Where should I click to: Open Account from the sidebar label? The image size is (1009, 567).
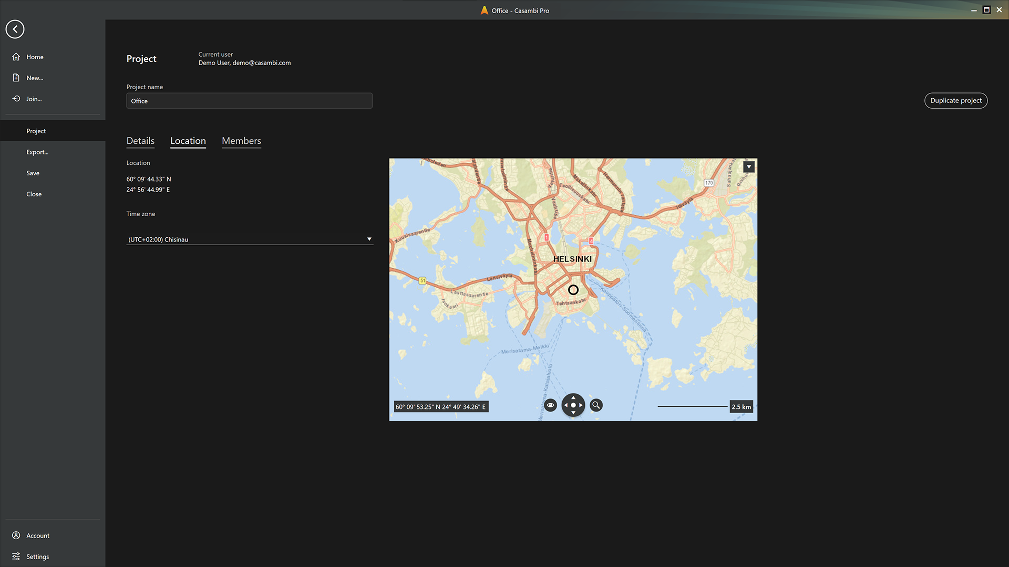tap(38, 535)
